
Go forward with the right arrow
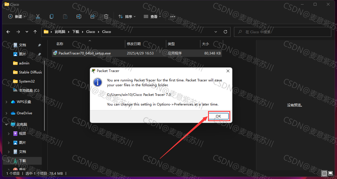tap(18, 32)
